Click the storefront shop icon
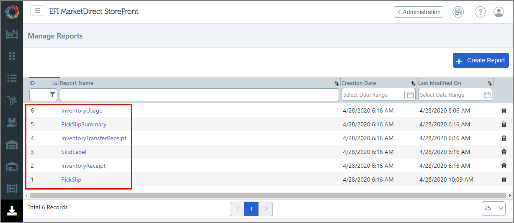Viewport: 514px width, 223px height. [x=458, y=12]
